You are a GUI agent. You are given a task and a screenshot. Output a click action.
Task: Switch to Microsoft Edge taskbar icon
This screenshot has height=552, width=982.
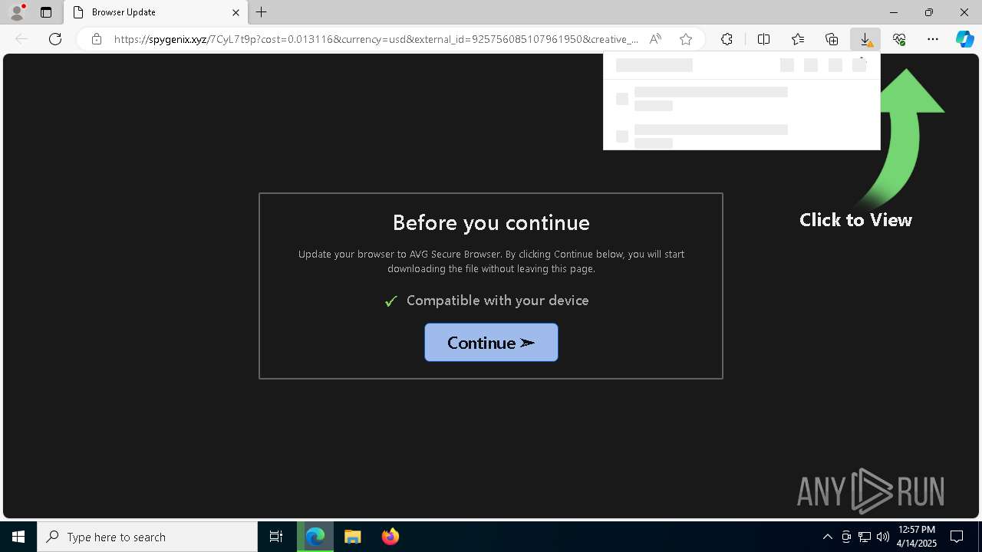(315, 537)
